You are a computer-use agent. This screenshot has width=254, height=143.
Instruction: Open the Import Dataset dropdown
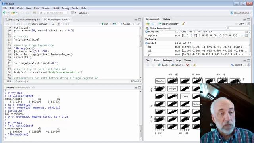pos(168,24)
